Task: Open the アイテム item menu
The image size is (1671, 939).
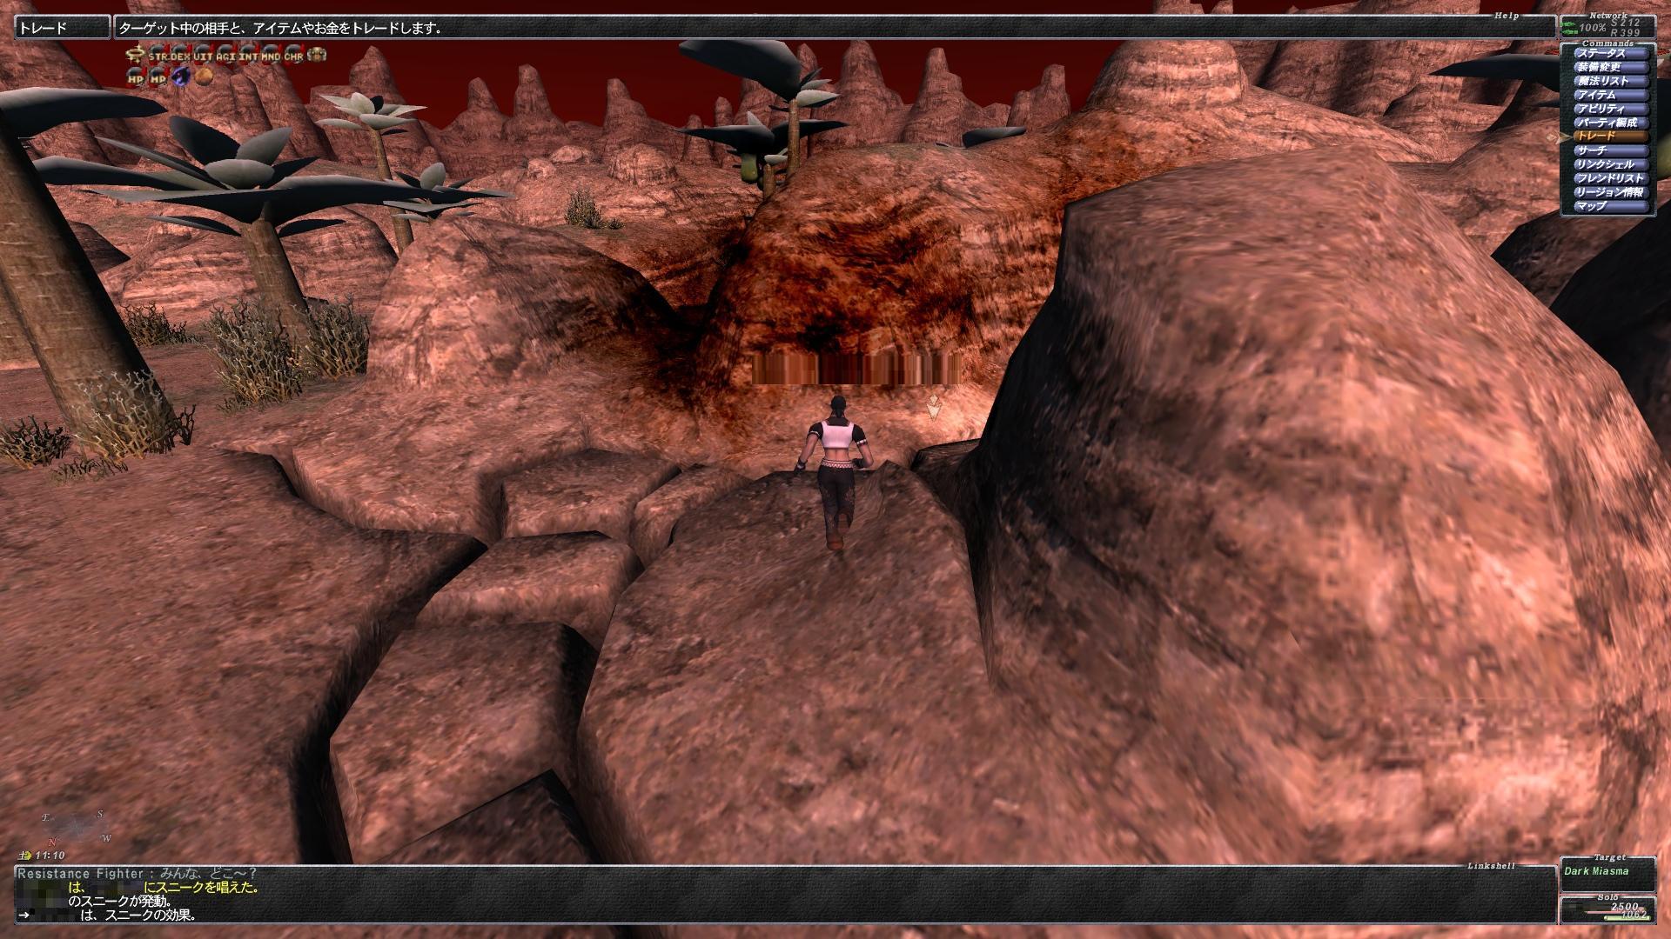Action: point(1610,95)
